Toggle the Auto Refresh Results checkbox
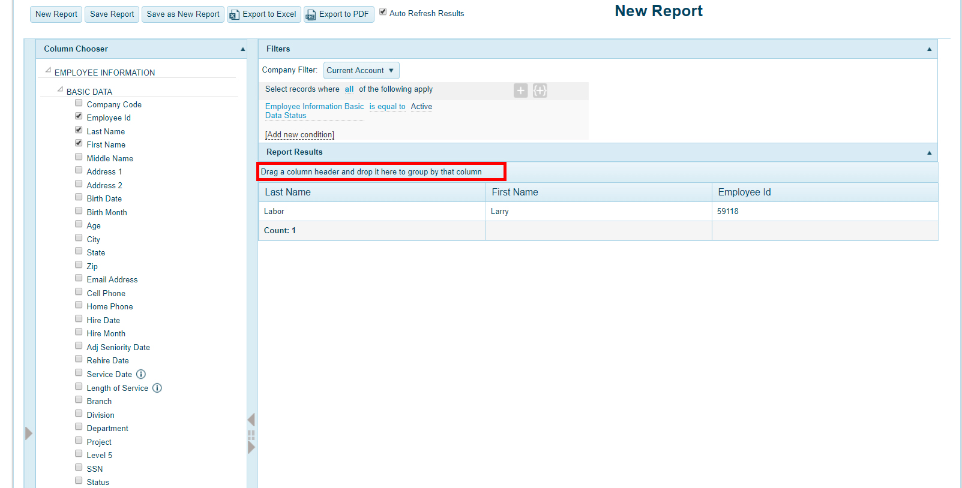This screenshot has width=962, height=488. click(x=383, y=12)
